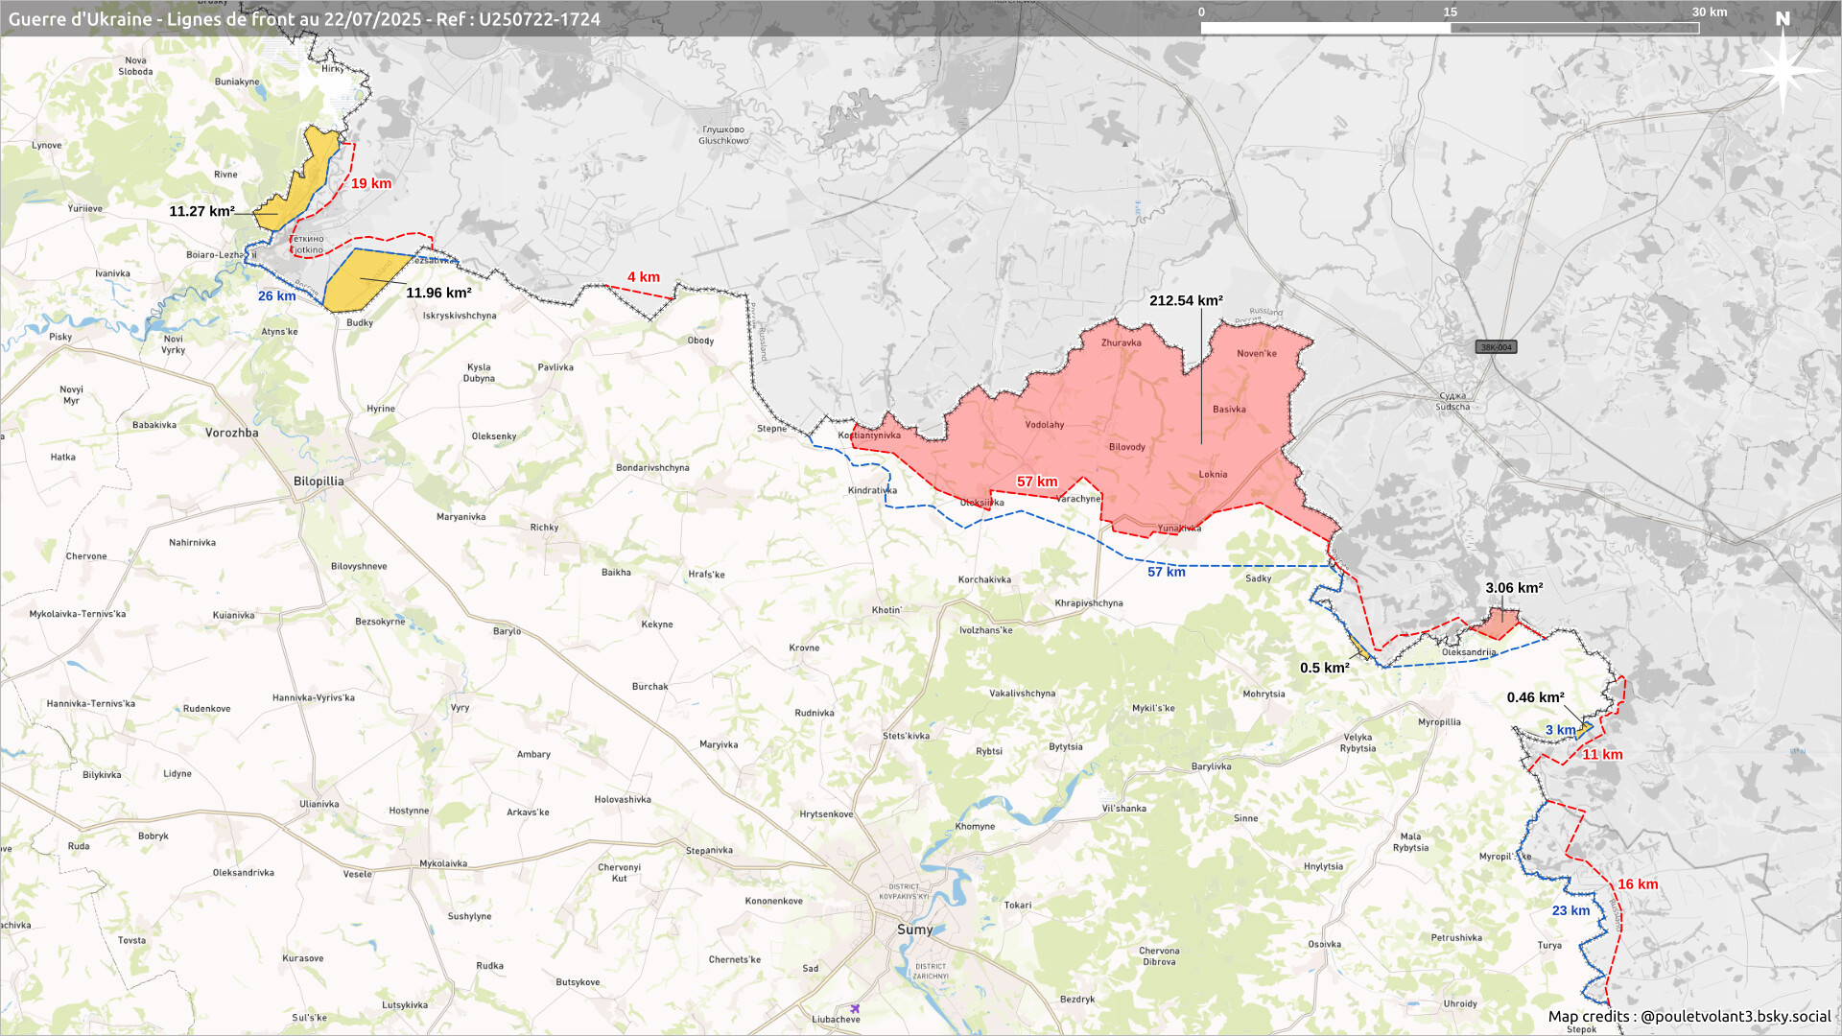Click the Stets'kivka village label
1842x1036 pixels.
point(906,736)
